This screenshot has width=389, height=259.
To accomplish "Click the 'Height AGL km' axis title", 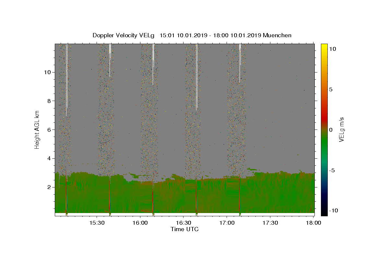I will (37, 129).
